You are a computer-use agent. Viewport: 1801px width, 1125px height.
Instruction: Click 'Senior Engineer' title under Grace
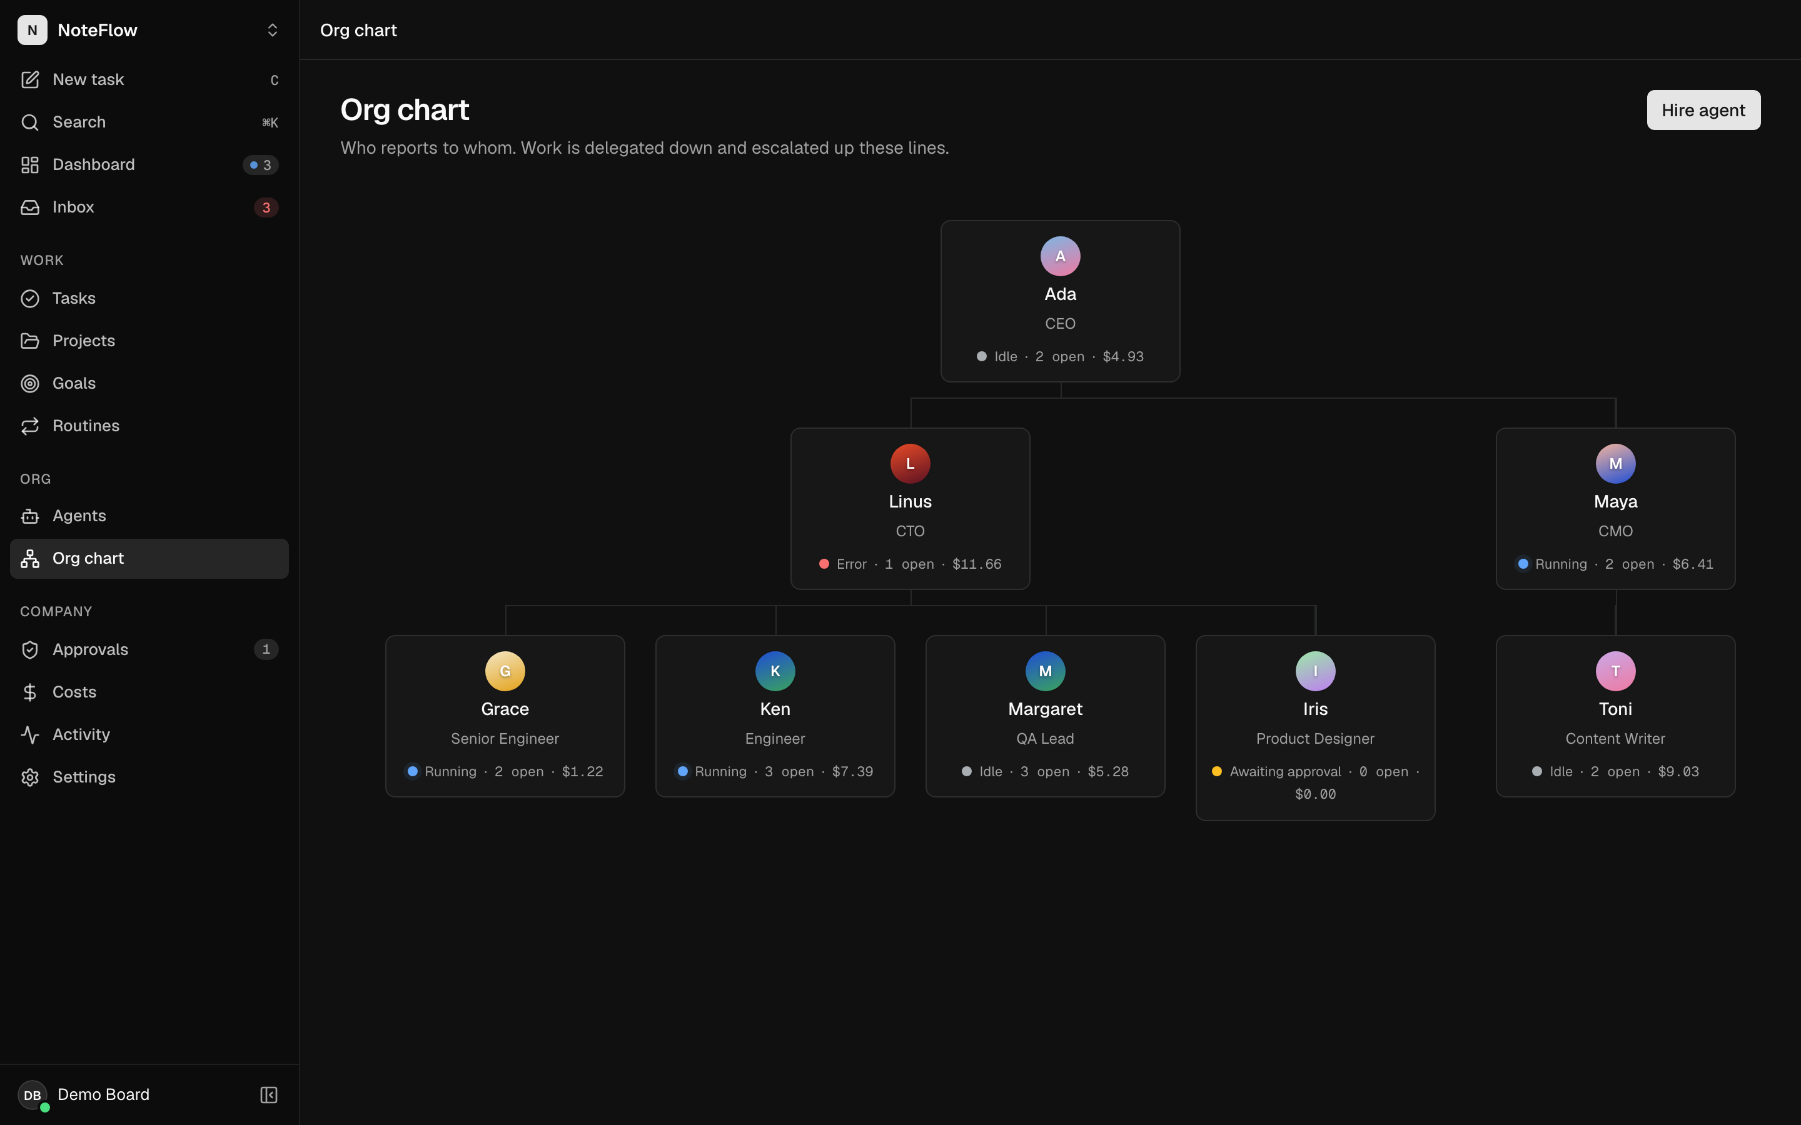(505, 739)
